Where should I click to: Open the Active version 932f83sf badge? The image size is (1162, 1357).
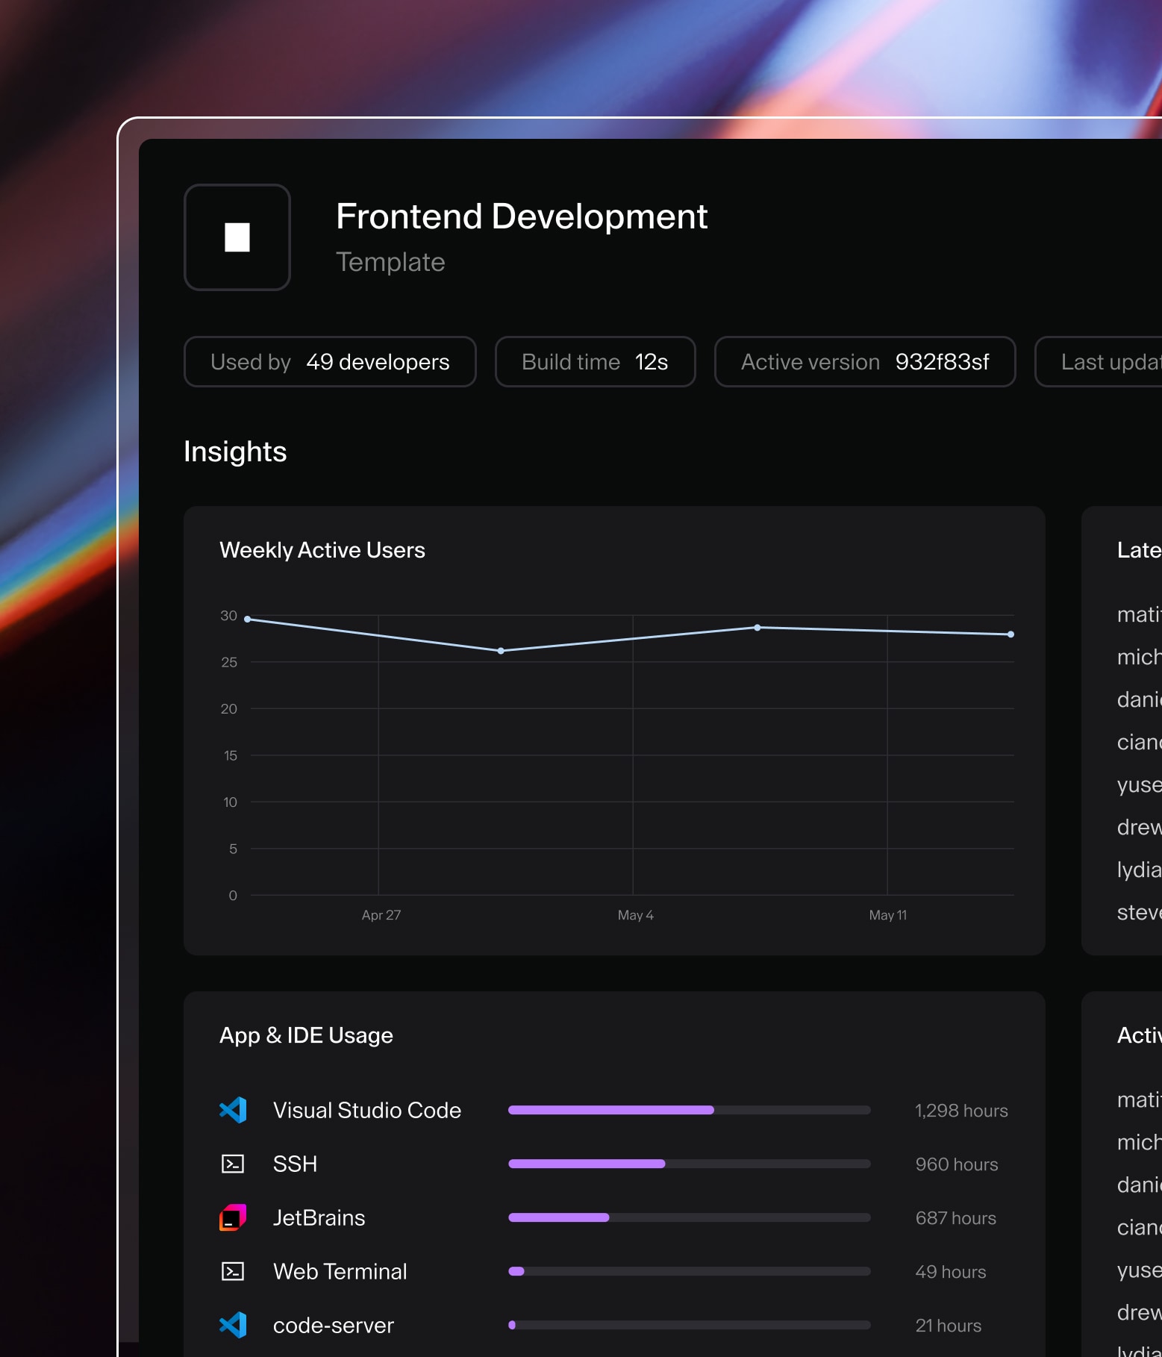864,362
